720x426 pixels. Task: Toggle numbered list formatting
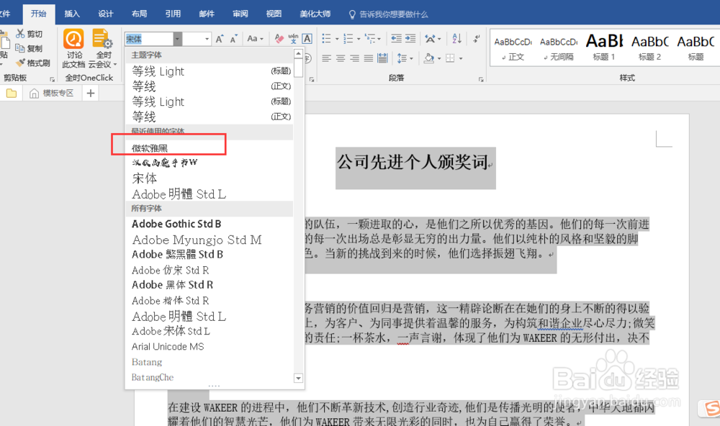346,37
